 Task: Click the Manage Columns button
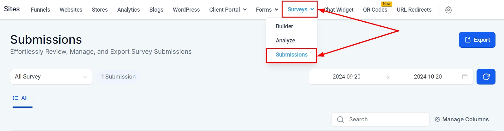[462, 119]
